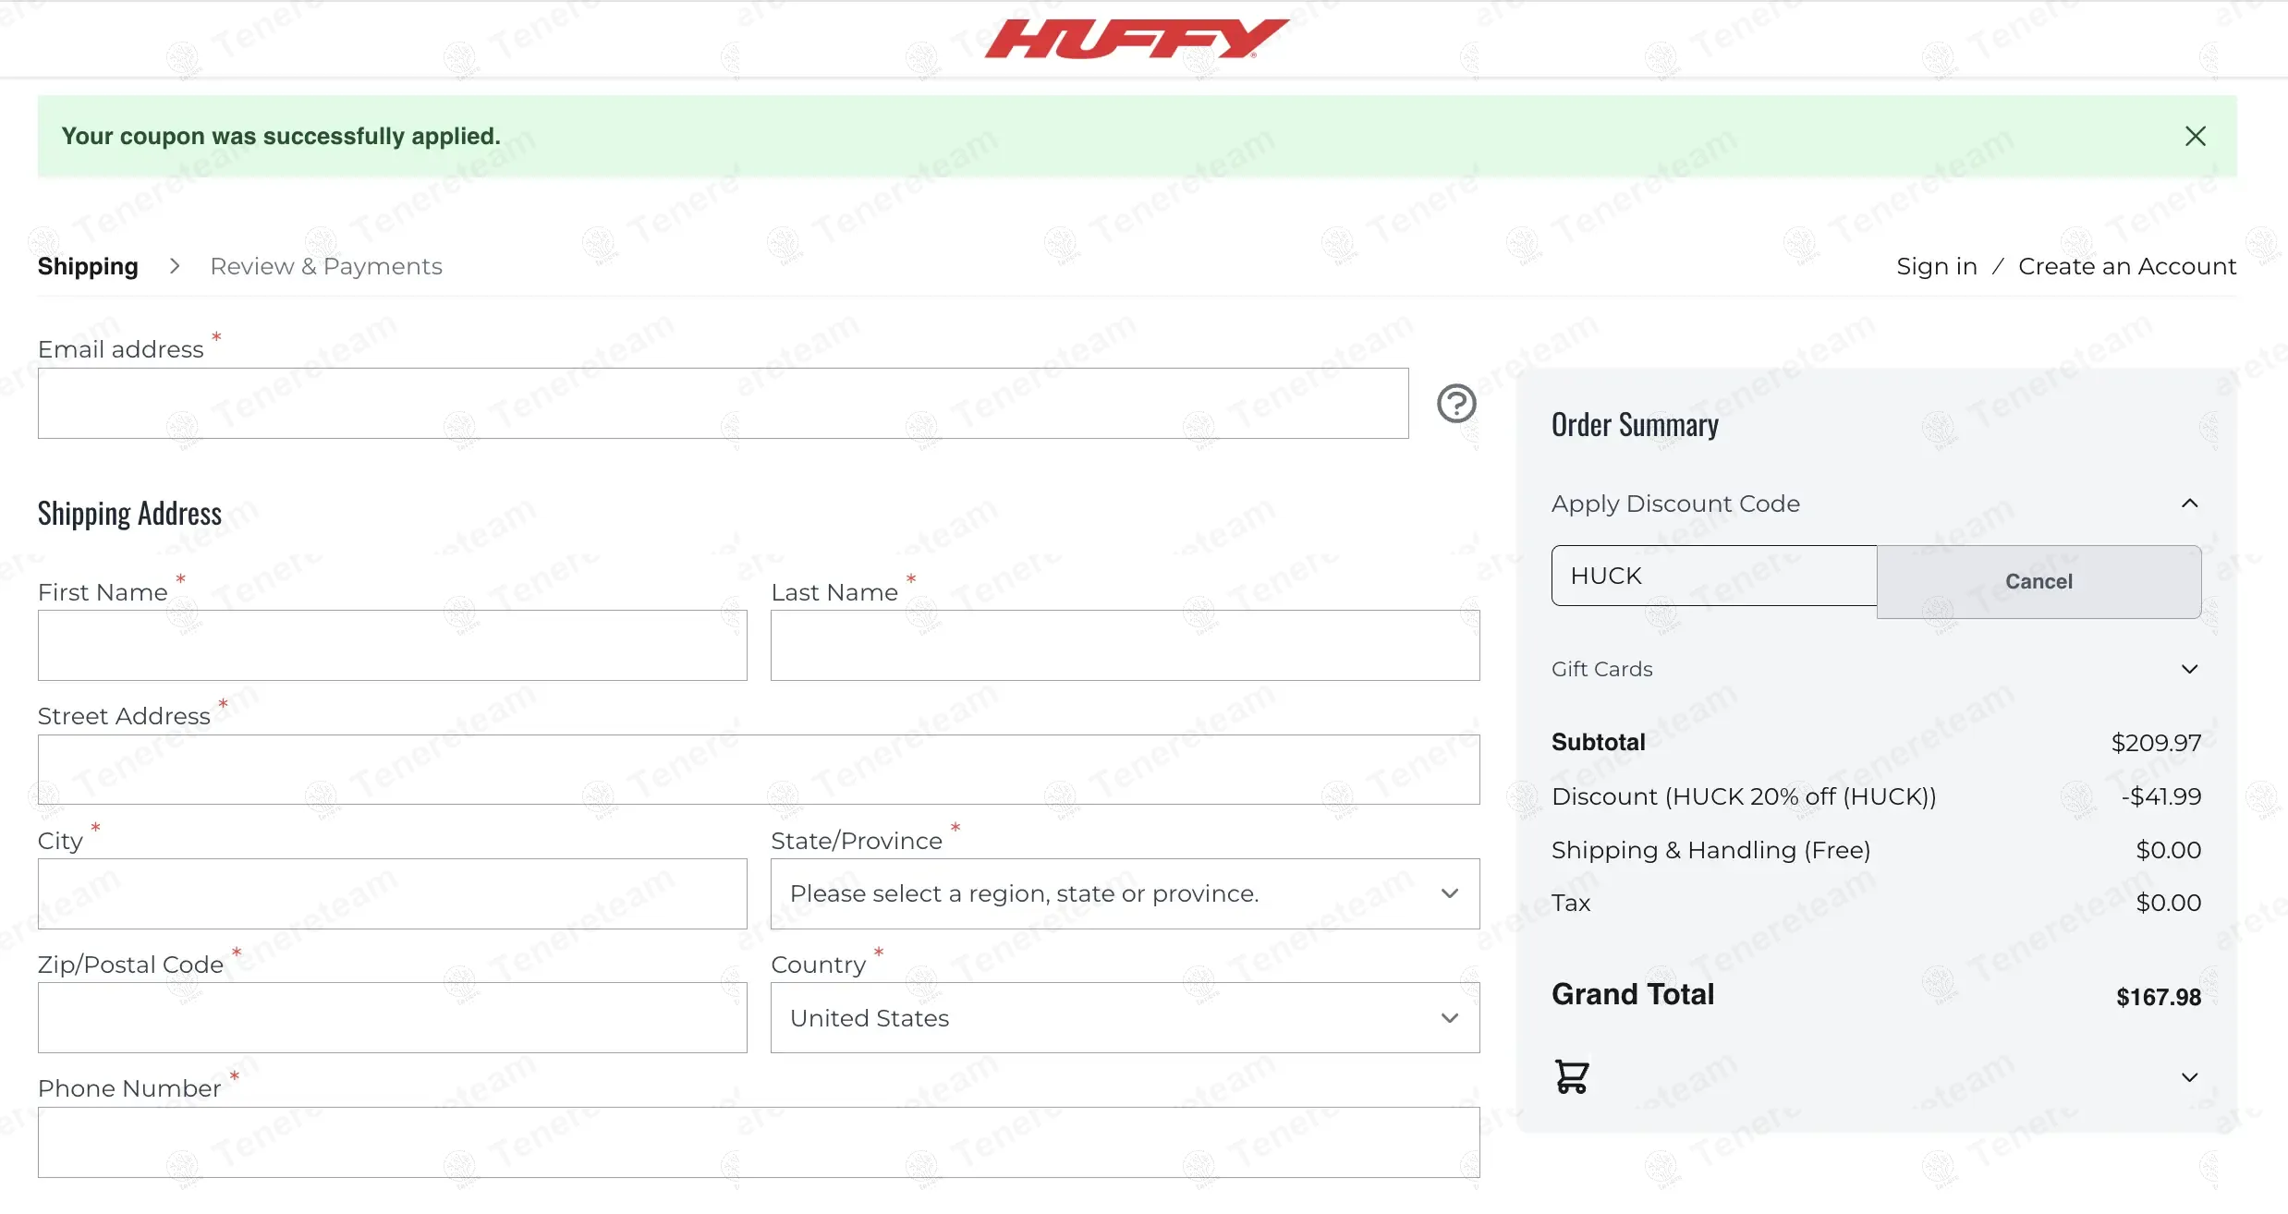Click Discount (HUCK 20% off (HUCK)) label

pos(1744,796)
